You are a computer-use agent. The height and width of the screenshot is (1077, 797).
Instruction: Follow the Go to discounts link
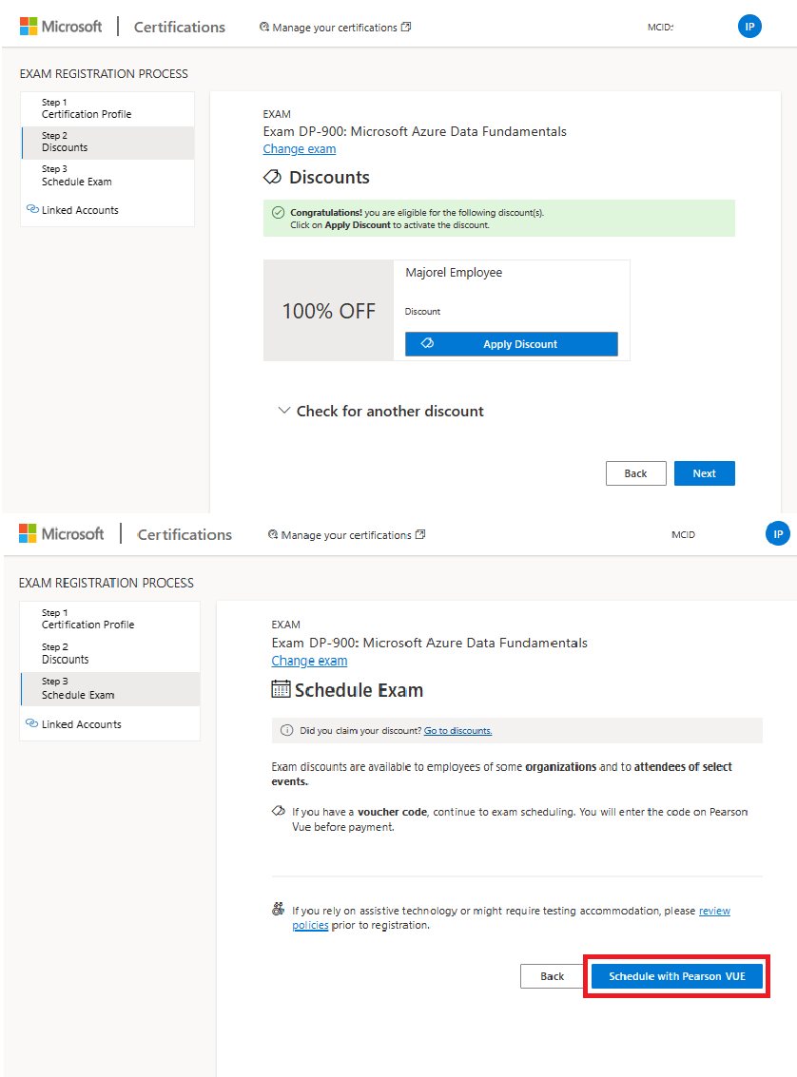pyautogui.click(x=457, y=731)
